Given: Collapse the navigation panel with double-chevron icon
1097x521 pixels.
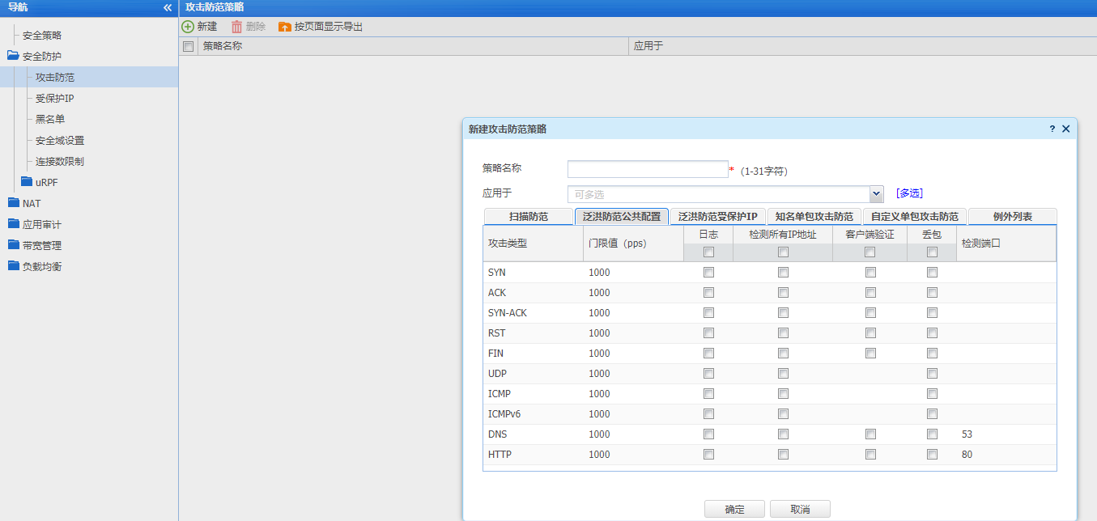Looking at the screenshot, I should click(x=168, y=7).
